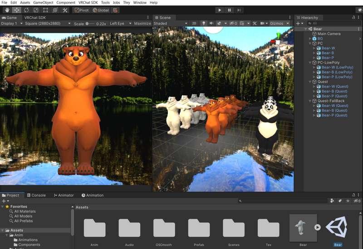Toggle scene lighting bulb icon
The image size is (363, 249).
(x=204, y=24)
